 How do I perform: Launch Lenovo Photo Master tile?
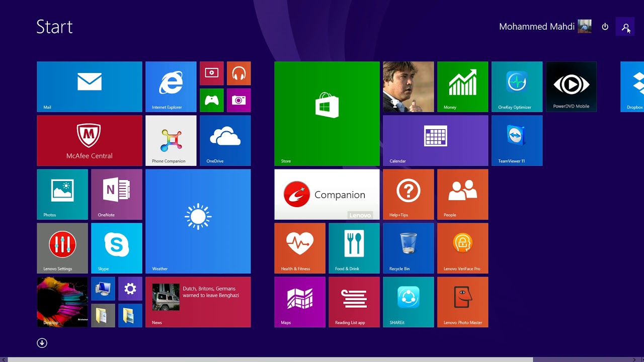coord(463,302)
